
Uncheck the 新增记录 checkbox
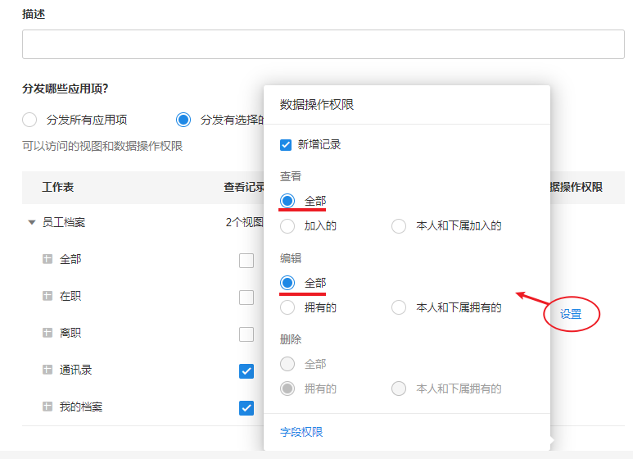click(286, 145)
